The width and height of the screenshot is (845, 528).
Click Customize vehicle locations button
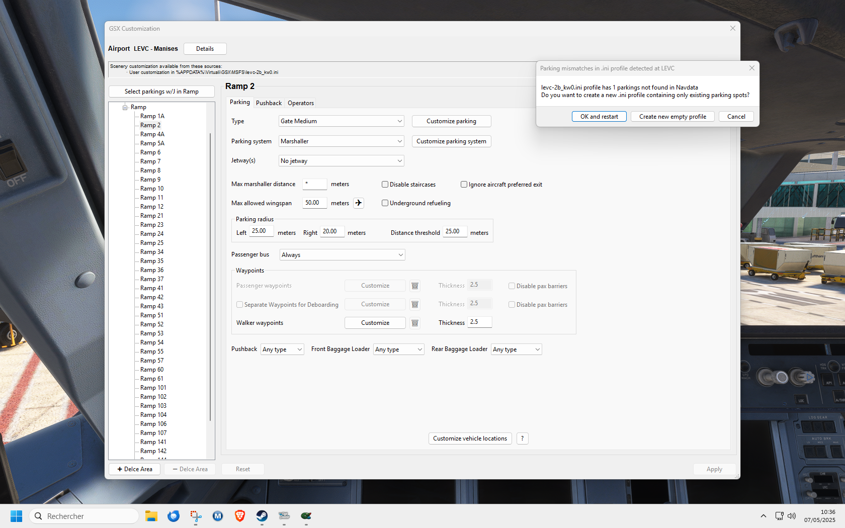(470, 438)
